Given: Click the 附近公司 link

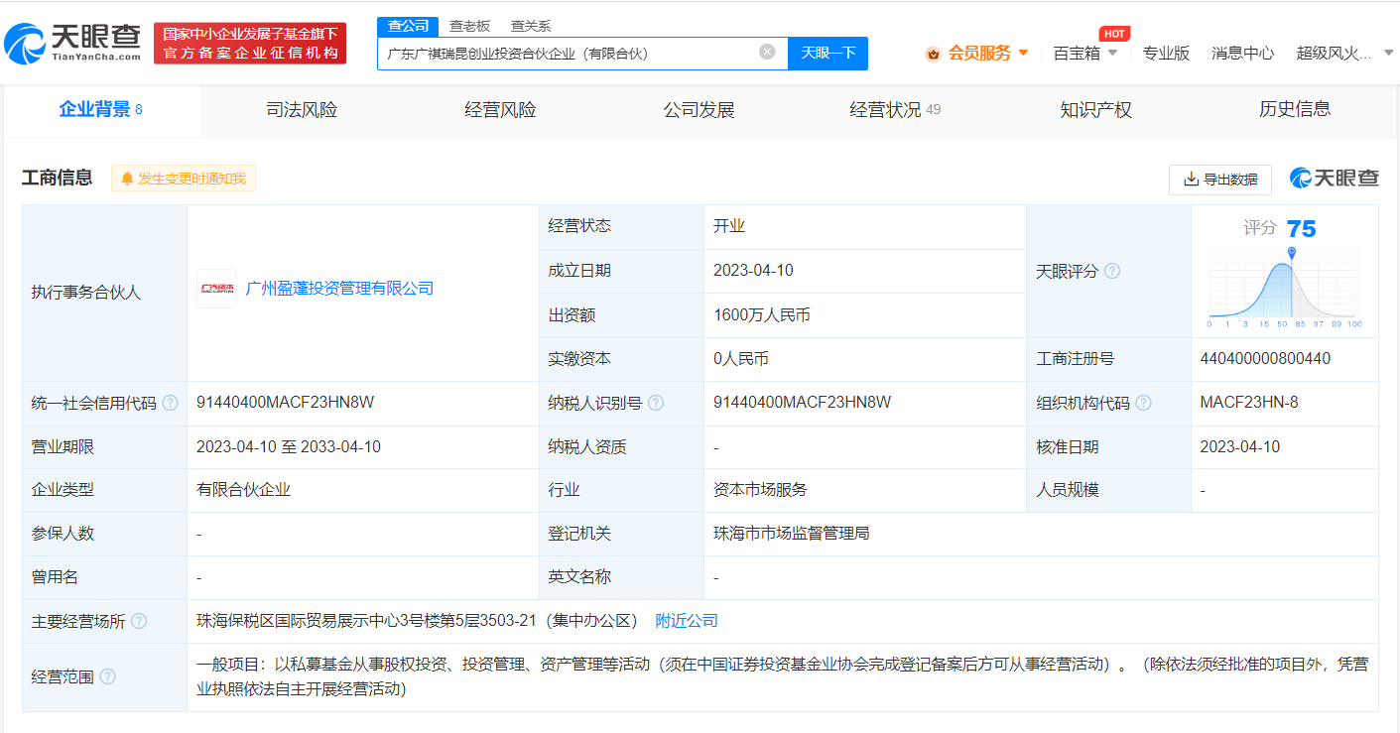Looking at the screenshot, I should [x=687, y=621].
